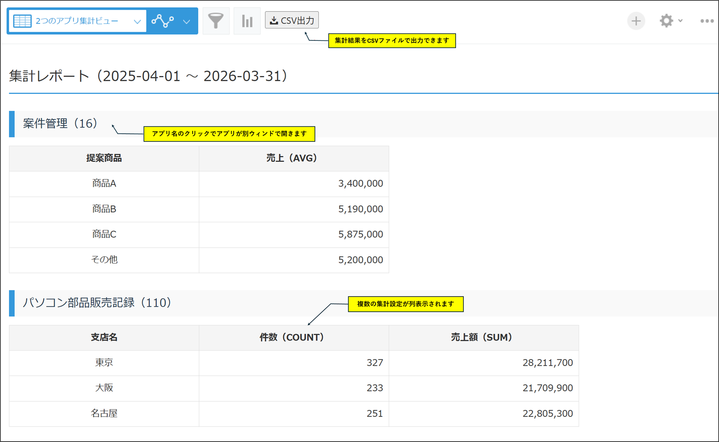Click the 件数（COUNT） column header

[x=292, y=337]
